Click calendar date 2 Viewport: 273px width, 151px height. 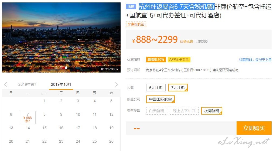pos(61,101)
